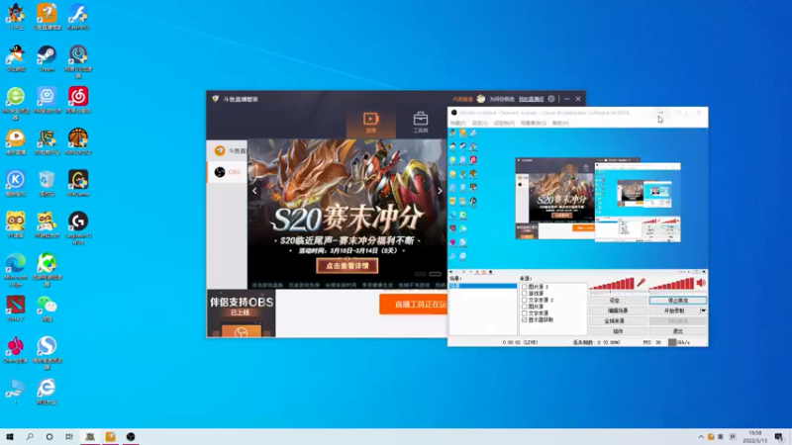Open the QQ游戏 penguin desktop icon
Screen dimensions: 792x445
click(16, 58)
